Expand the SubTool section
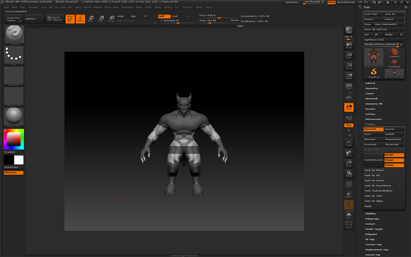 370,83
